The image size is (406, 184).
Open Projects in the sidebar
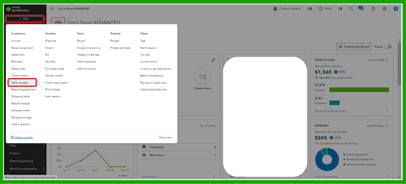(x=15, y=153)
